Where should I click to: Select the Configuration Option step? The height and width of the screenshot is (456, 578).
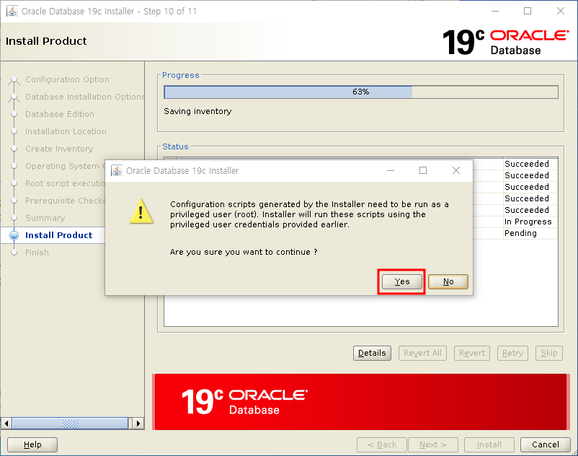click(68, 79)
